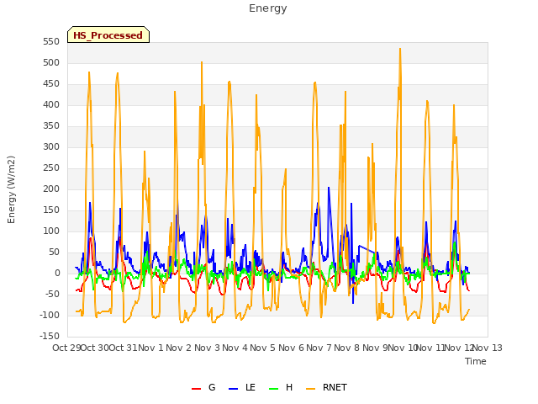Click the Nov 12 x-axis date label
The height and width of the screenshot is (404, 538).
pos(459,348)
